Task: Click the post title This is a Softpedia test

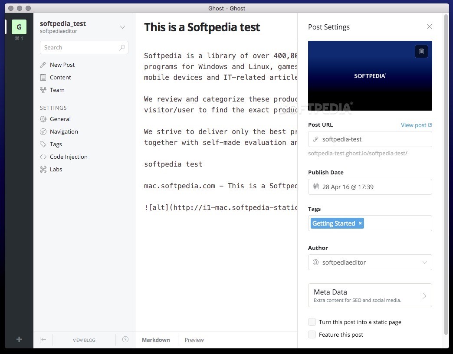Action: point(202,27)
